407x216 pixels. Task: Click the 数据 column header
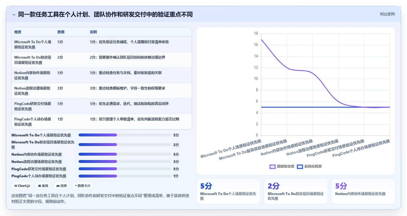(x=61, y=32)
